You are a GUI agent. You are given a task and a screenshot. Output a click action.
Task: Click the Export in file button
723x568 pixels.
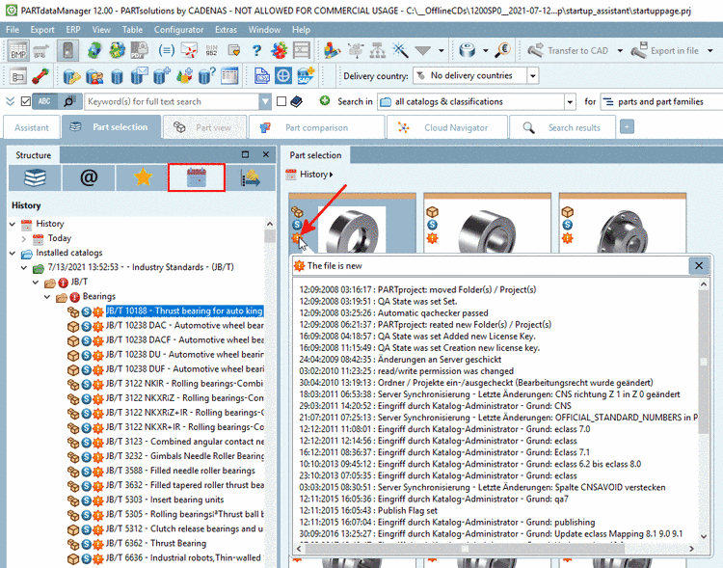coord(665,51)
